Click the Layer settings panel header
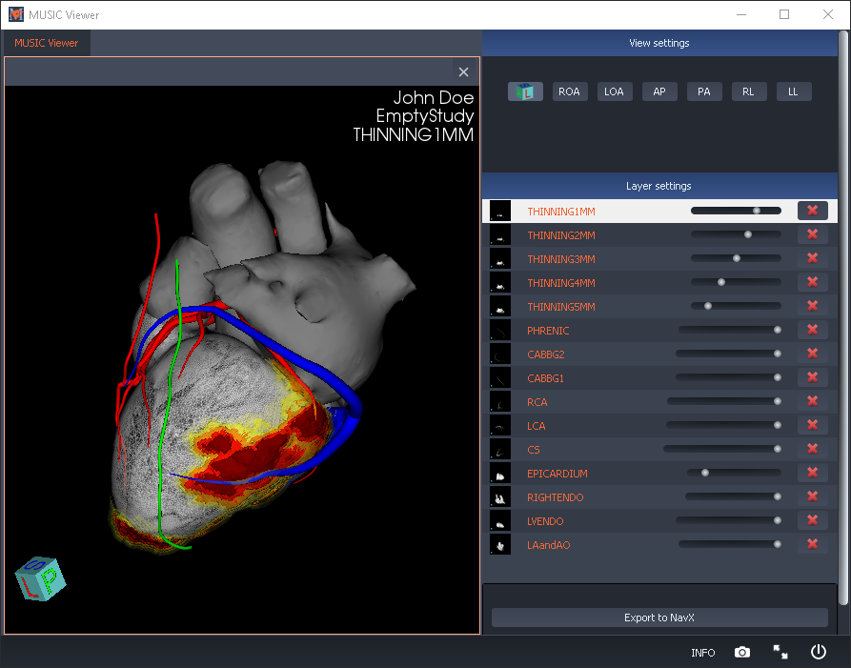Screen dimensions: 851x668 pos(659,186)
